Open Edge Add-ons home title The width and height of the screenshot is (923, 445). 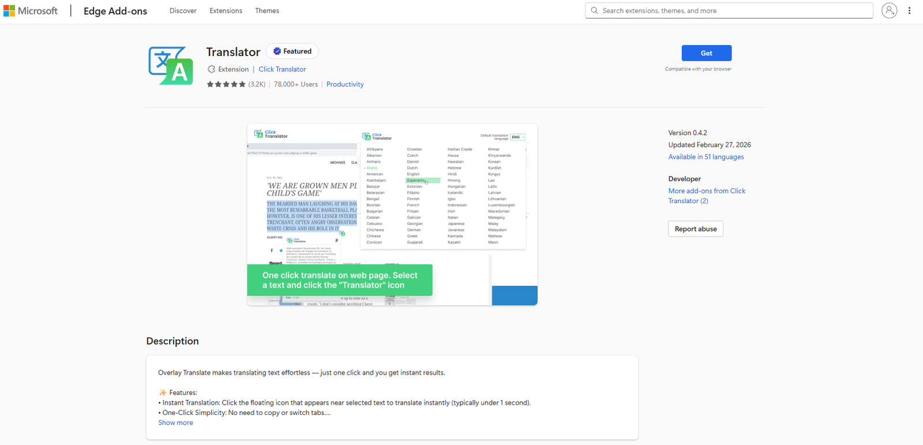click(115, 11)
